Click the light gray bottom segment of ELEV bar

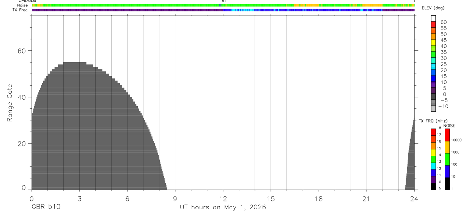pos(433,108)
